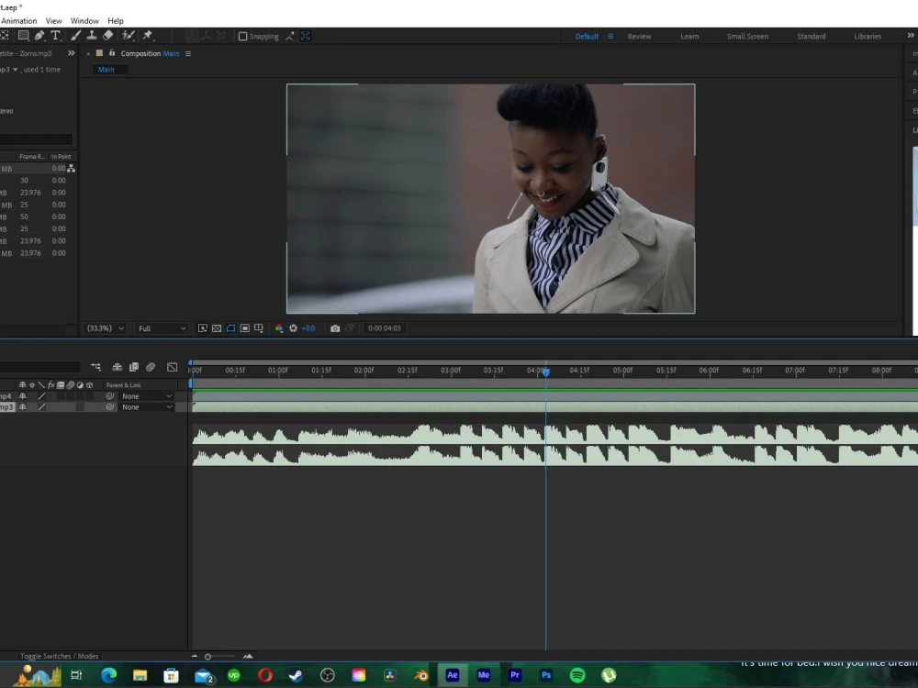Open the Full resolution dropdown
The image size is (918, 688).
(162, 328)
